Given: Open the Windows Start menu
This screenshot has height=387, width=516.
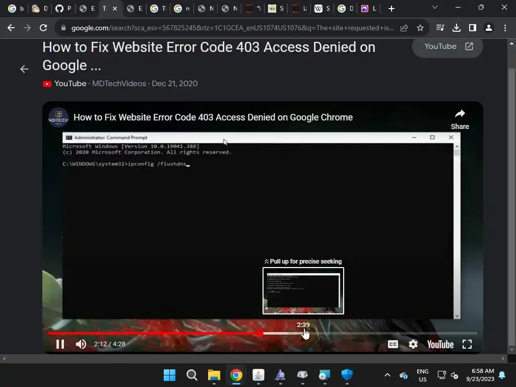Looking at the screenshot, I should tap(169, 375).
